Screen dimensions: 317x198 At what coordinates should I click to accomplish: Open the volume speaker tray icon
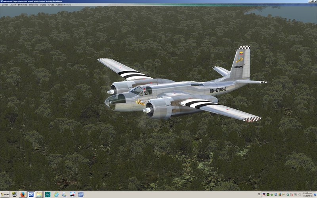pyautogui.click(x=300, y=194)
